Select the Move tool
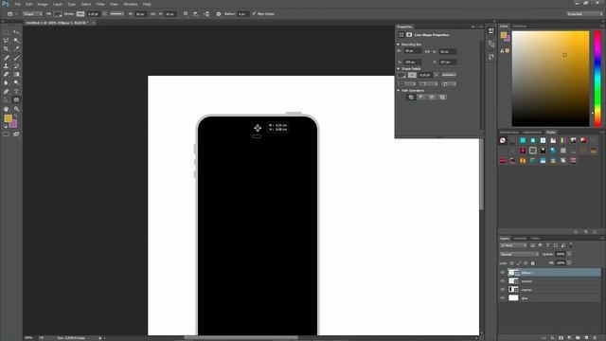This screenshot has width=606, height=341. pos(16,32)
